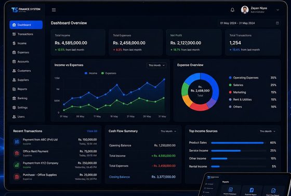Click the 01 May 2024 date range field
Screen dimensions: 291x196
click(x=249, y=23)
